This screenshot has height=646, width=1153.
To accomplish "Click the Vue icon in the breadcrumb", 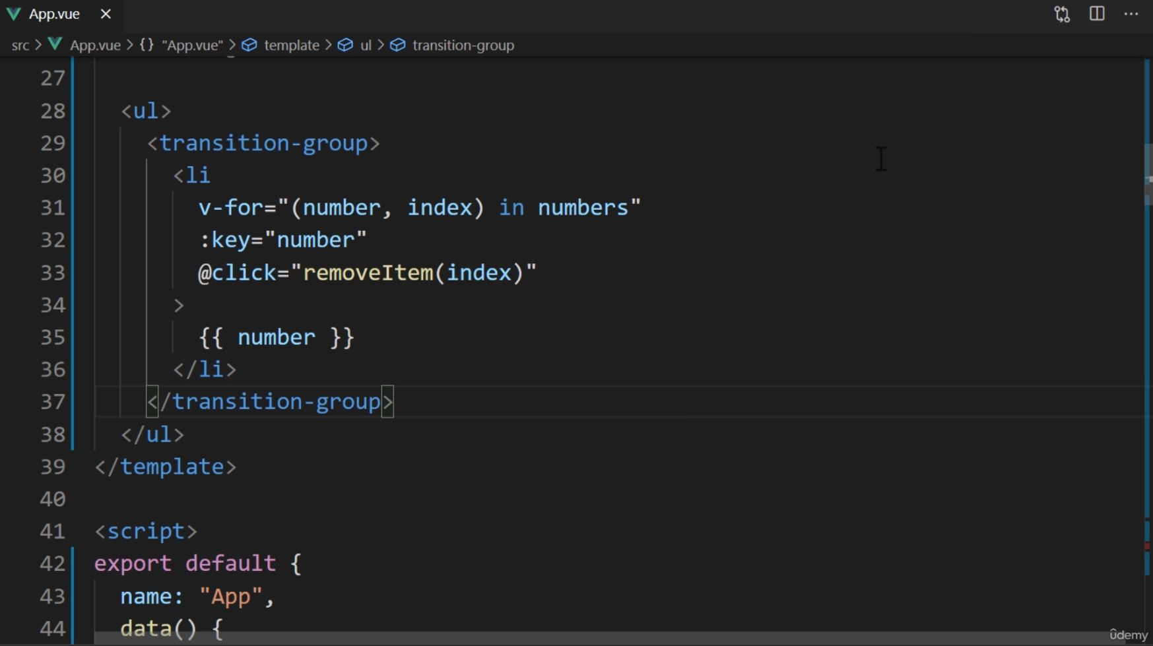I will (55, 44).
